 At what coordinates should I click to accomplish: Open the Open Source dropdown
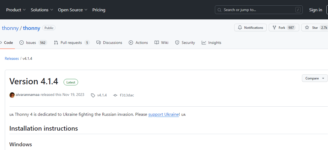coord(72,10)
